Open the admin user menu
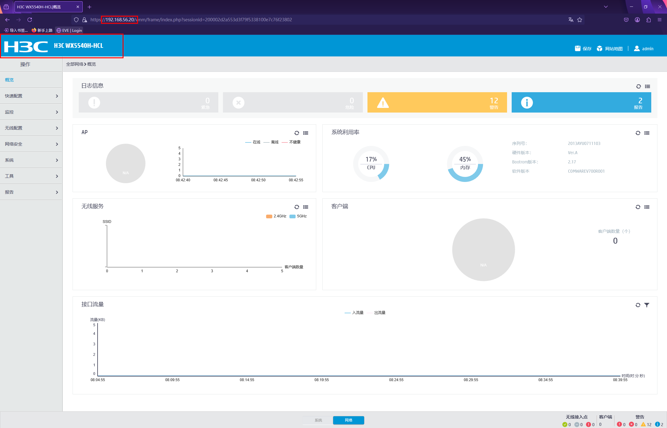 [x=644, y=48]
